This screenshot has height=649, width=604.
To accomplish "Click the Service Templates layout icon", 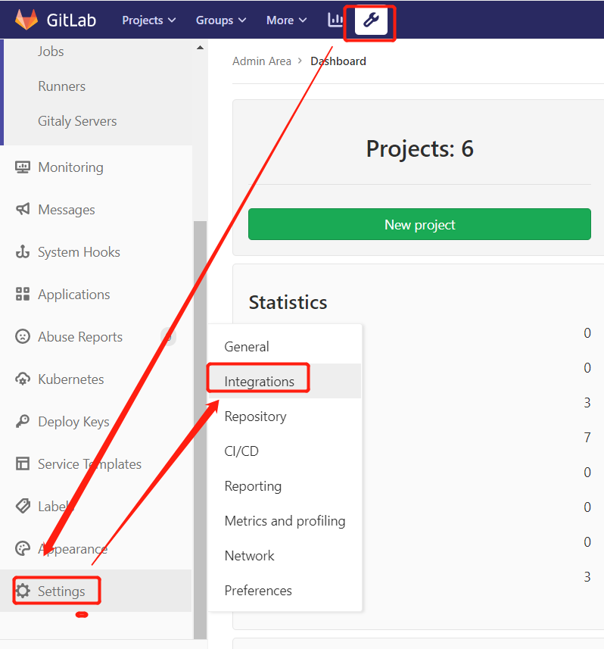I will pyautogui.click(x=23, y=463).
